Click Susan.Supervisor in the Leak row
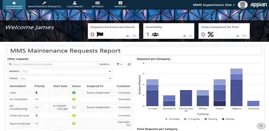This screenshot has width=269, height=131. [x=98, y=93]
